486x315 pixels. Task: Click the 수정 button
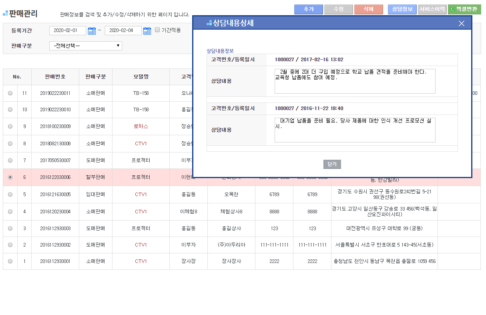(x=338, y=9)
